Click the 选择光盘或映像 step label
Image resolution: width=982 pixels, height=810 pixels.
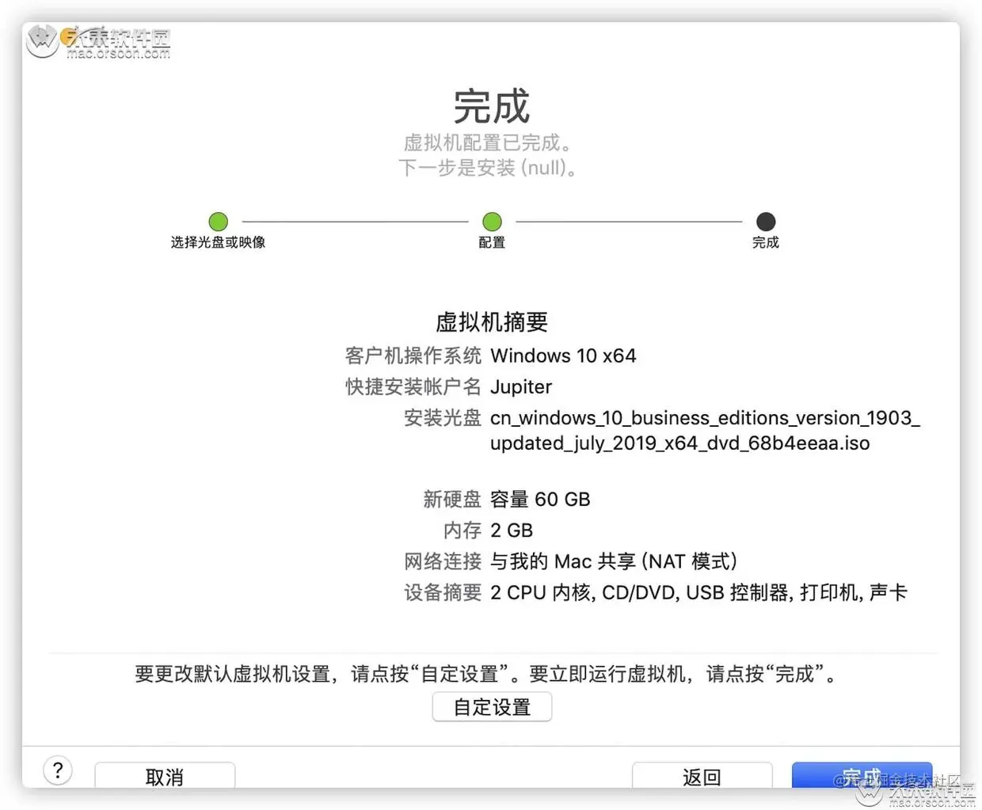219,242
